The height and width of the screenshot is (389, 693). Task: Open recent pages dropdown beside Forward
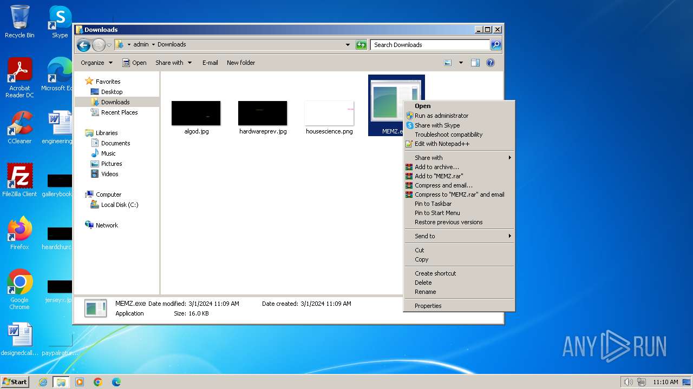pos(109,45)
